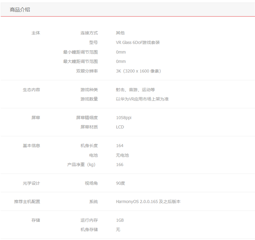Click the 1058ppi screen density value
This screenshot has height=240, width=255.
[x=124, y=118]
